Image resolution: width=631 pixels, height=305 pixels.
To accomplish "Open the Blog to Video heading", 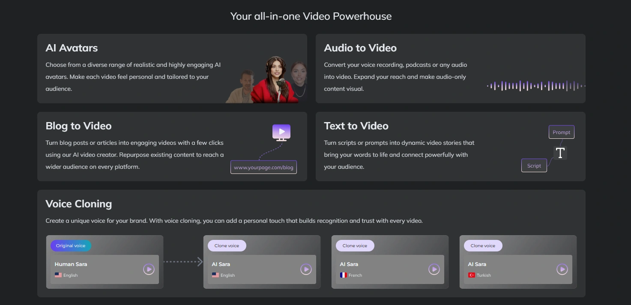I will point(78,126).
